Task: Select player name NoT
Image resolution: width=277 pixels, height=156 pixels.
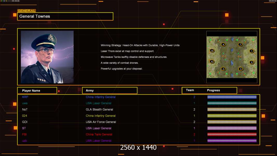Action: pyautogui.click(x=25, y=109)
